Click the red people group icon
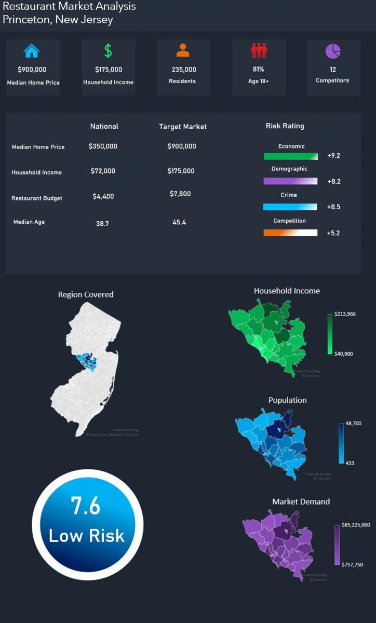The height and width of the screenshot is (623, 376). (259, 51)
